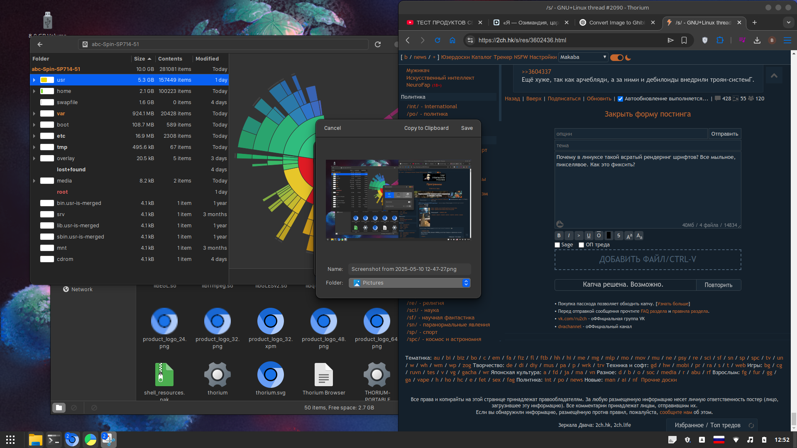Enable the Sage checkbox
This screenshot has width=797, height=448.
(557, 245)
